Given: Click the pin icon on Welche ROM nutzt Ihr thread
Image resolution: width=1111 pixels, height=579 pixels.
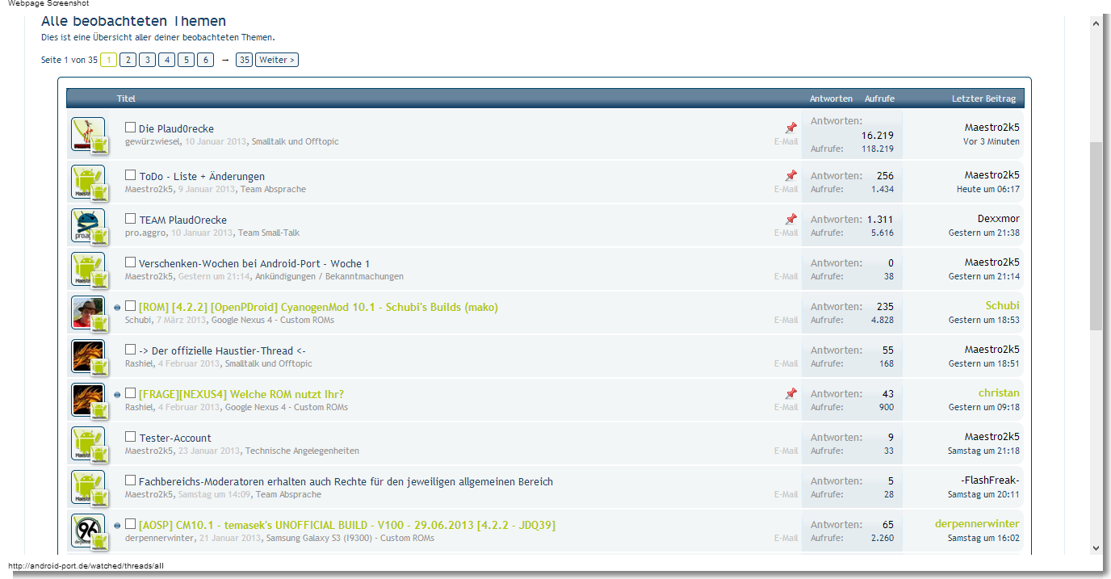Looking at the screenshot, I should 790,394.
